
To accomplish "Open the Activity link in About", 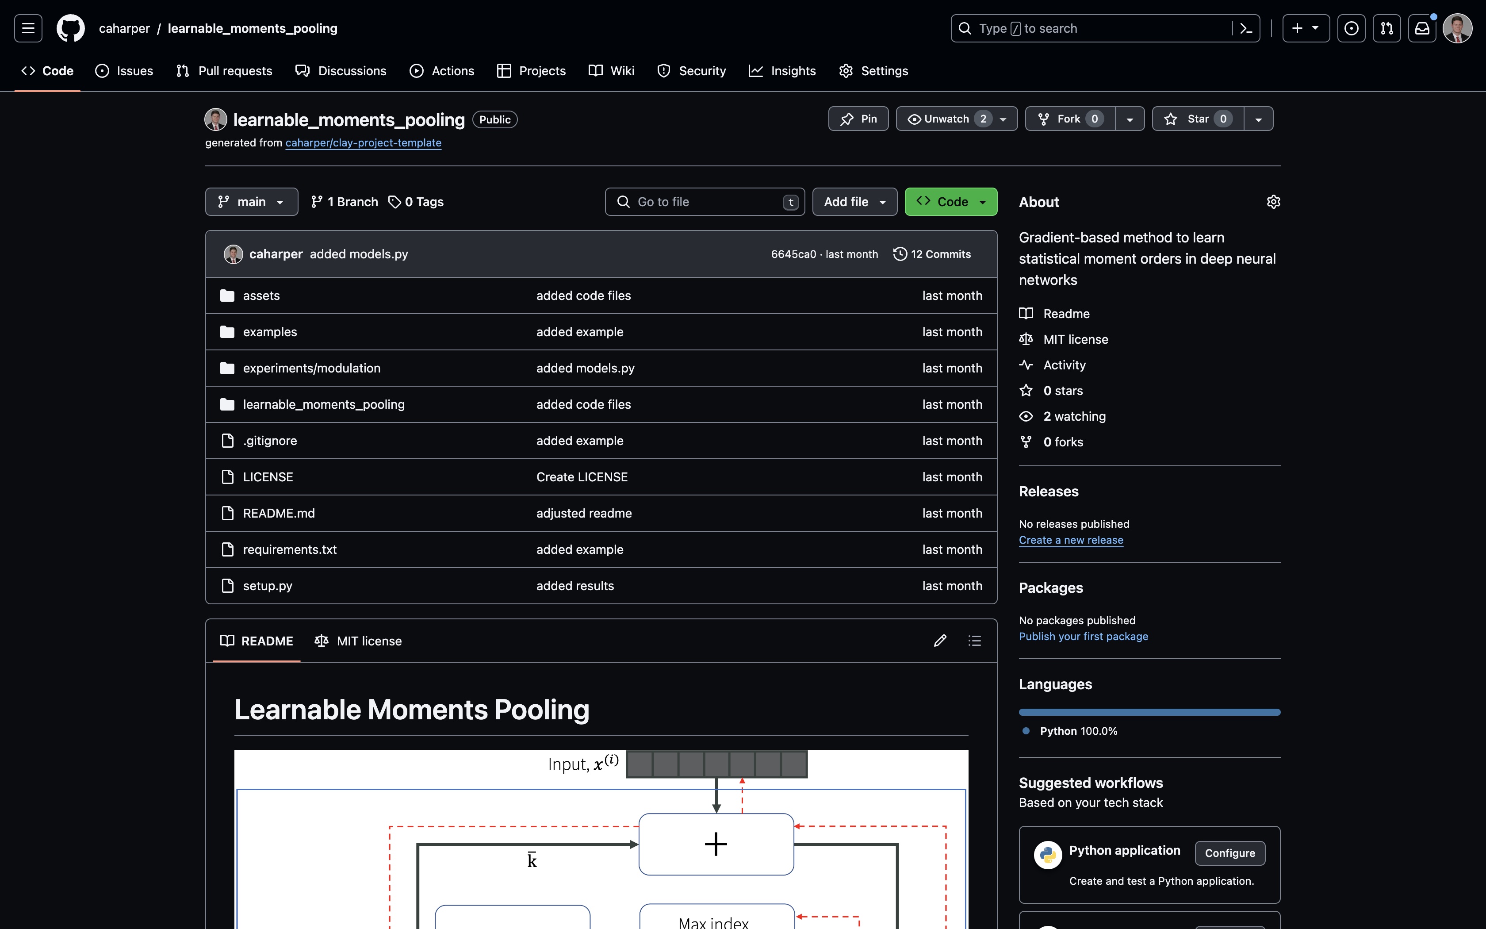I will tap(1064, 365).
